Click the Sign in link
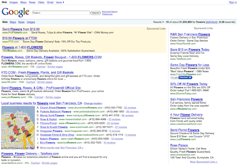This screenshot has height=166, width=238. pos(233,2)
